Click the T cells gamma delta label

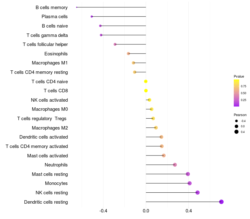point(47,35)
